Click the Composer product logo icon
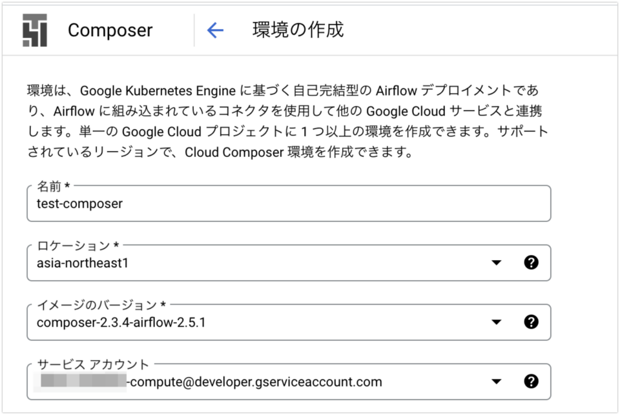 click(x=35, y=30)
